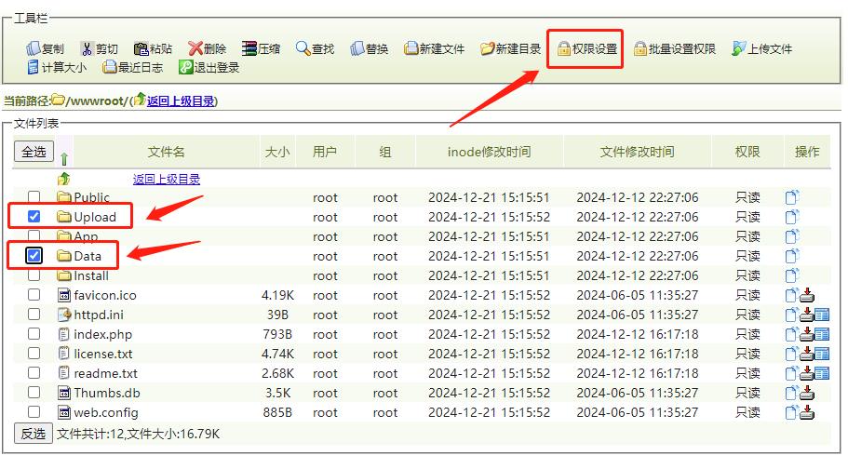Click the 复制 (copy) toolbar icon
Screen dimensions: 848x469
click(34, 48)
